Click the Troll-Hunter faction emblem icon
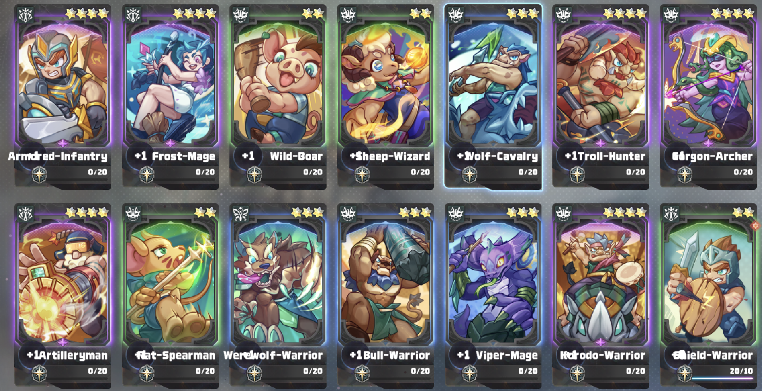Image resolution: width=762 pixels, height=391 pixels. [563, 15]
